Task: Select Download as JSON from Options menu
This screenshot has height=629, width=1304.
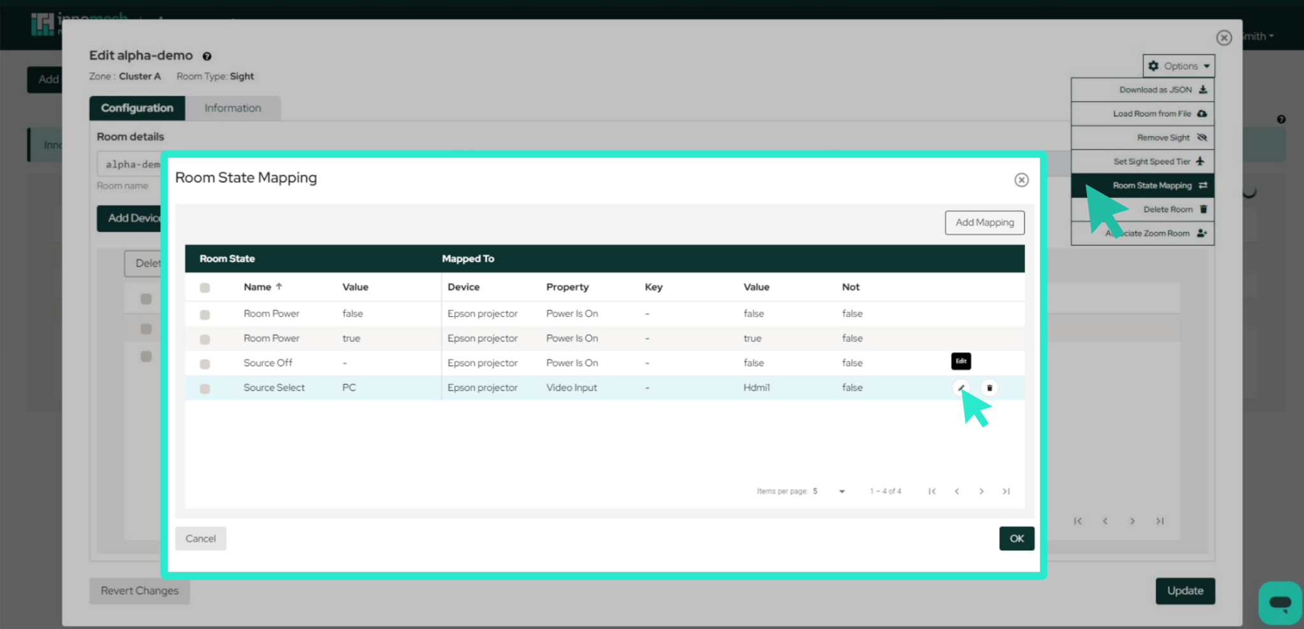Action: pyautogui.click(x=1155, y=89)
